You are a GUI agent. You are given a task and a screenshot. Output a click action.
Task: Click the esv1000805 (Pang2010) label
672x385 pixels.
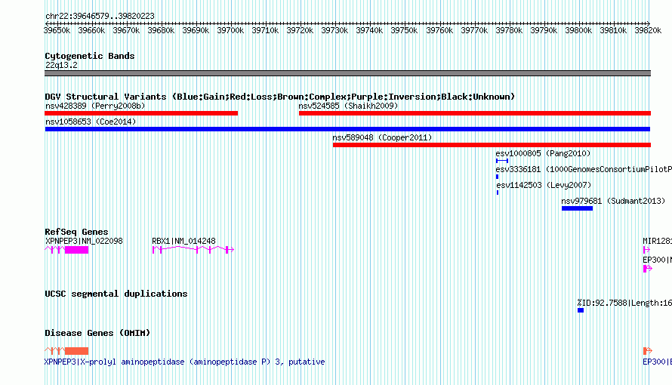tap(543, 153)
